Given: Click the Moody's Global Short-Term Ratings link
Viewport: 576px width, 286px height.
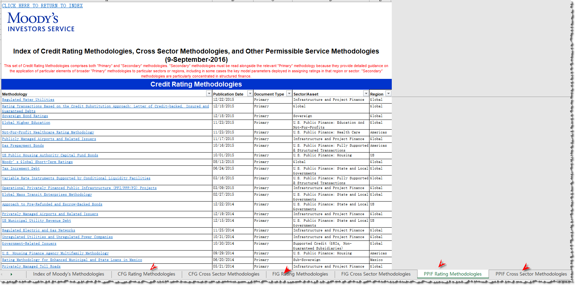Looking at the screenshot, I should tap(38, 162).
